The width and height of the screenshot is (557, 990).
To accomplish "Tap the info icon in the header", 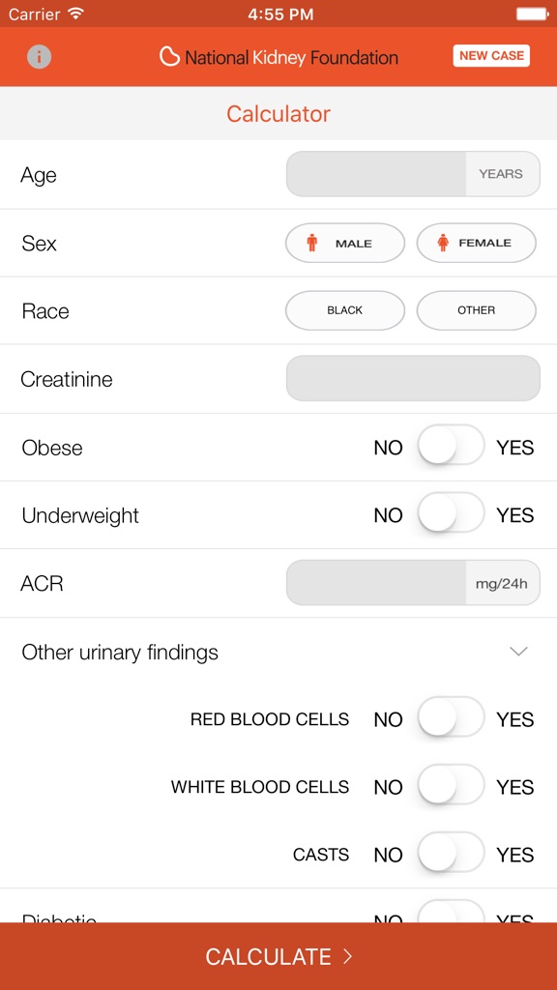I will point(38,56).
